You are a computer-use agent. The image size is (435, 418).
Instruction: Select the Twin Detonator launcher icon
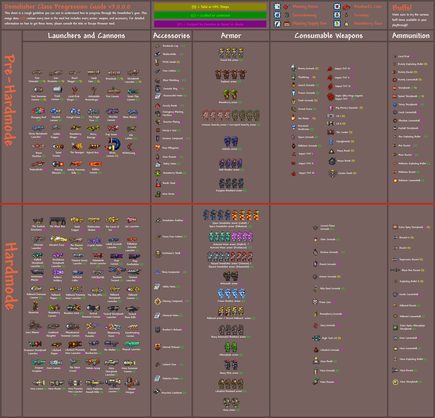pos(37,73)
